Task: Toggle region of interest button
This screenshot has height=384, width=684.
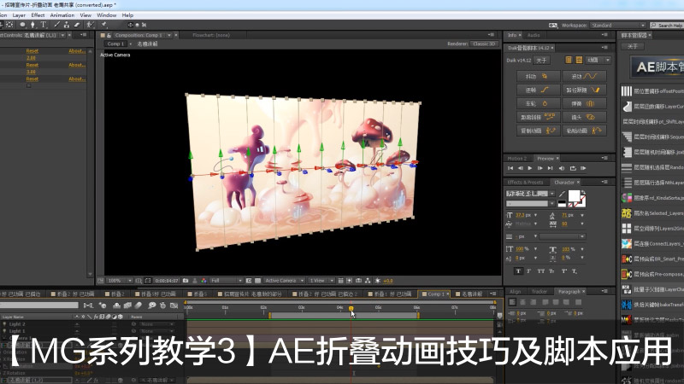Action: tap(249, 281)
